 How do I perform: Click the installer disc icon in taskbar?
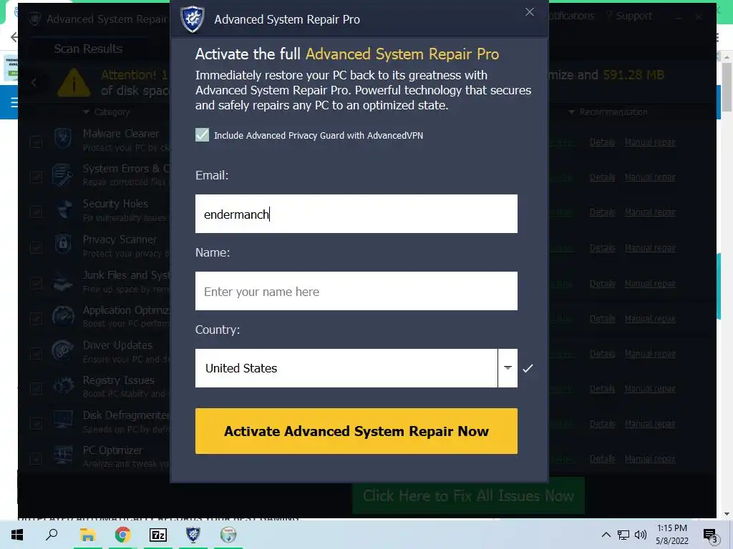(228, 535)
